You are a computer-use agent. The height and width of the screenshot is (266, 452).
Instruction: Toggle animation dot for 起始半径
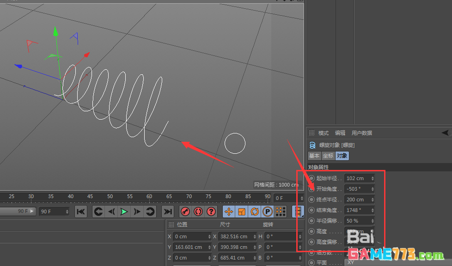[312, 178]
